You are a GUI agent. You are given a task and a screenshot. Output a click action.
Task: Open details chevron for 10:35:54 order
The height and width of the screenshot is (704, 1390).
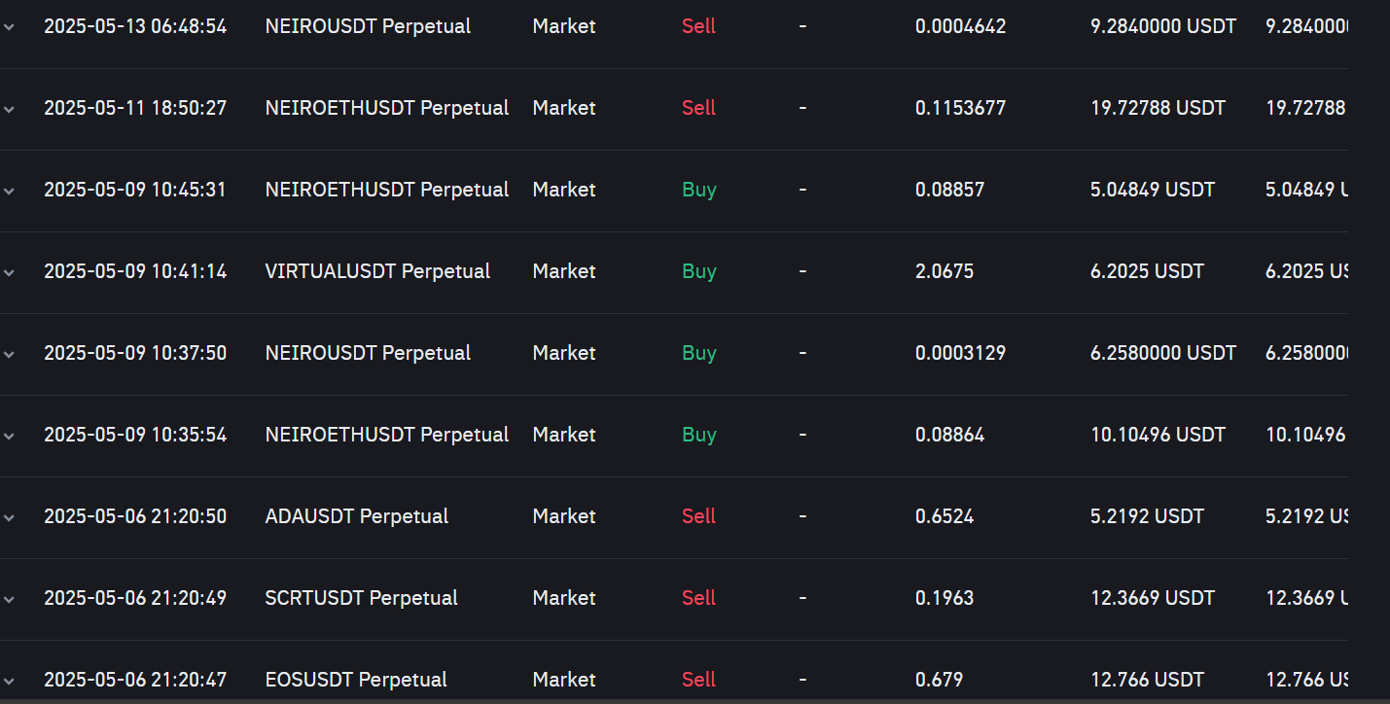(9, 436)
